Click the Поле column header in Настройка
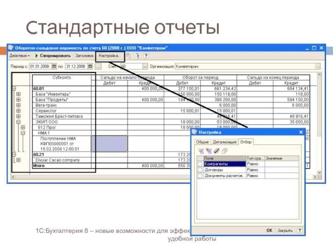The height and width of the screenshot is (250, 333). [x=225, y=158]
